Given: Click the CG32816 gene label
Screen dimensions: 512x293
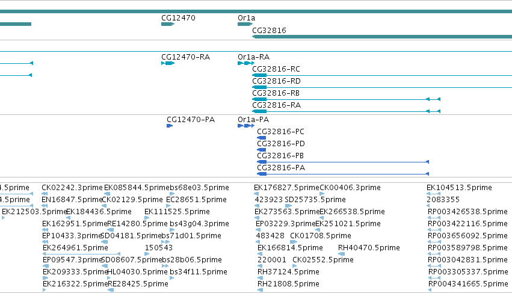Looking at the screenshot, I should (x=269, y=30).
